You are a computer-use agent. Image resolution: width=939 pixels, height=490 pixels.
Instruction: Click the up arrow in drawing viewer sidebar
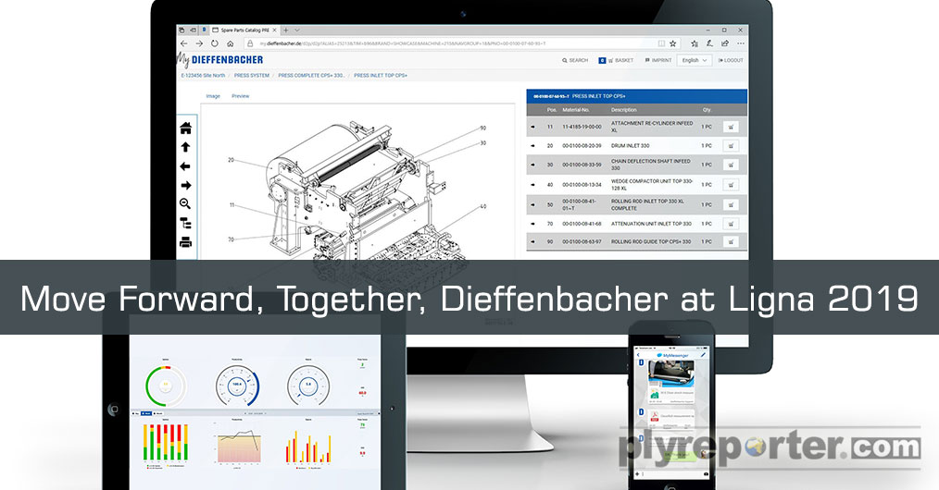point(185,147)
